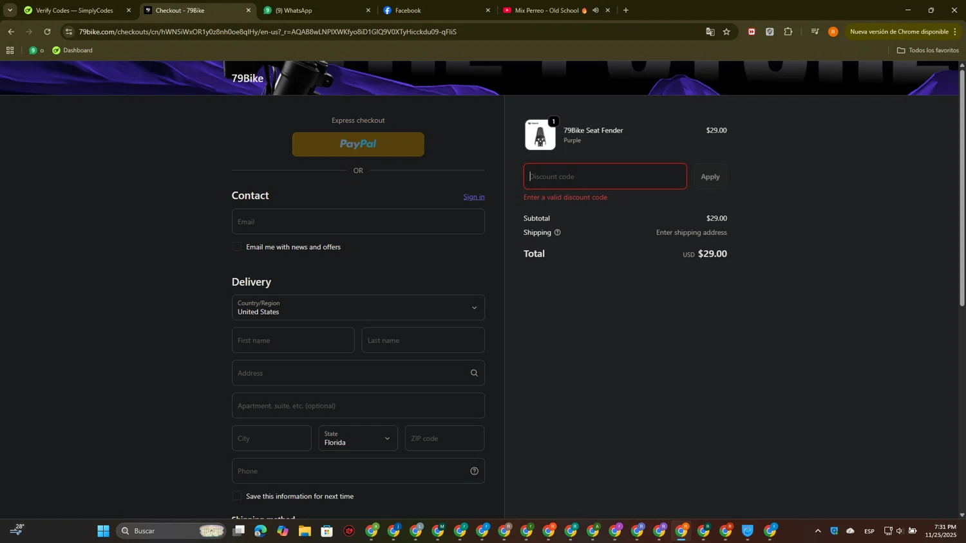This screenshot has height=543, width=966.
Task: Check Email me with news and offers
Action: 237,247
